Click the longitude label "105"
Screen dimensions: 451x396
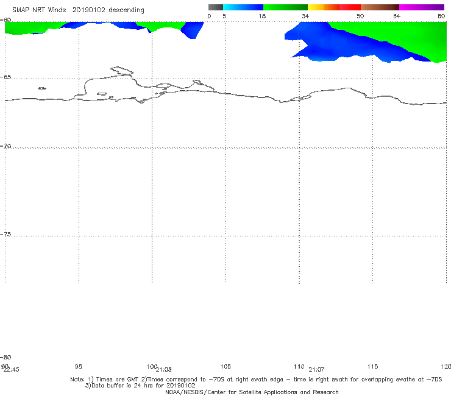(225, 366)
